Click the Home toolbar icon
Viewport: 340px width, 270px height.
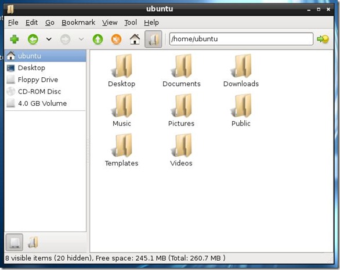(135, 39)
